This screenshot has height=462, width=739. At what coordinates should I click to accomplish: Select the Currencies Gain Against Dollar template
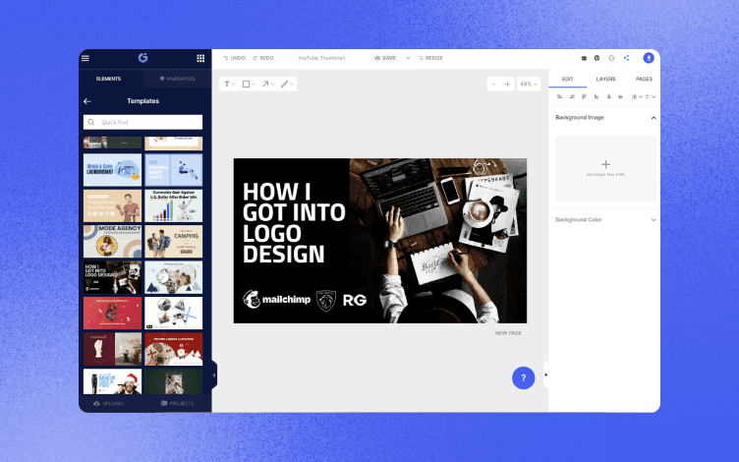173,205
